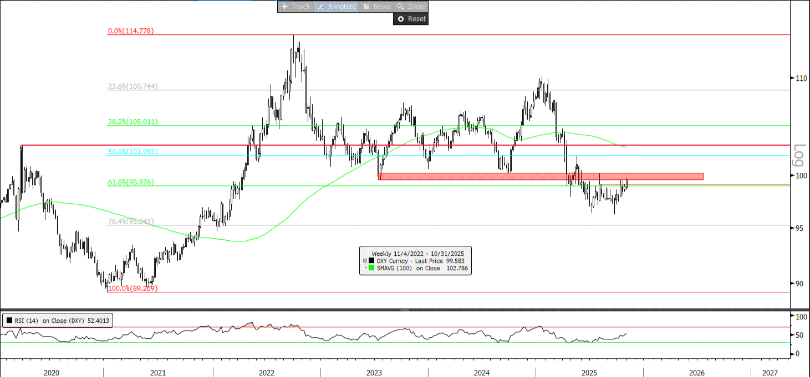Select the 38.2%(105.011) Fibonacci level label
This screenshot has width=810, height=377.
coord(133,122)
